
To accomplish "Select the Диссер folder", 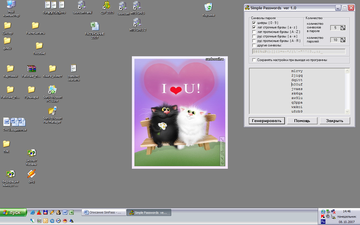I will pos(8,28).
